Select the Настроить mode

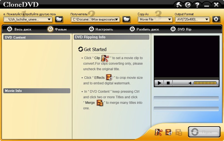coord(101,29)
